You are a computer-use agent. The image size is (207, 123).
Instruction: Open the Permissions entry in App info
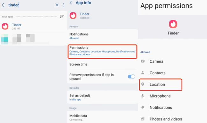[103, 52]
